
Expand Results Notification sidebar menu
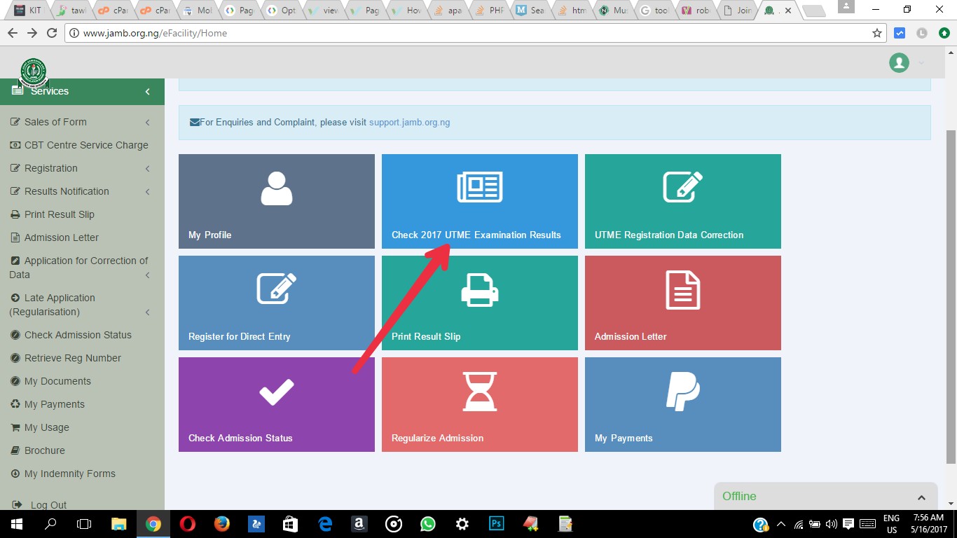coord(82,191)
